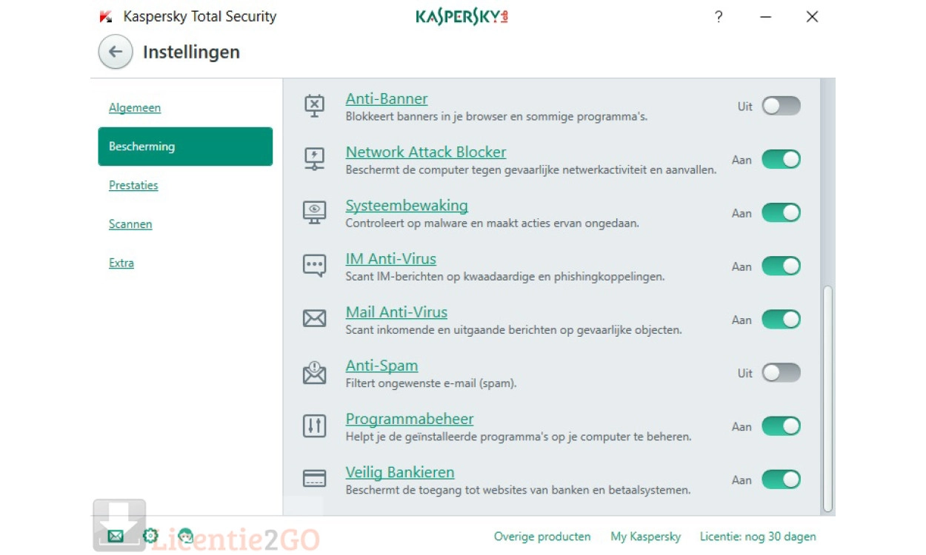This screenshot has height=555, width=926.
Task: Click the Anti-Spam envelope icon
Action: (314, 373)
